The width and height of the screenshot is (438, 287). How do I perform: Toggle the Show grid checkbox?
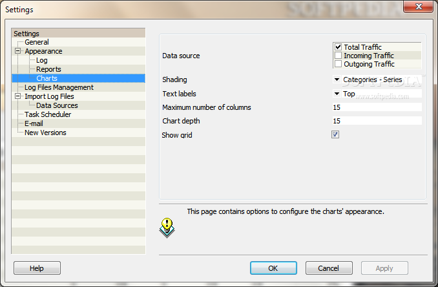click(335, 134)
